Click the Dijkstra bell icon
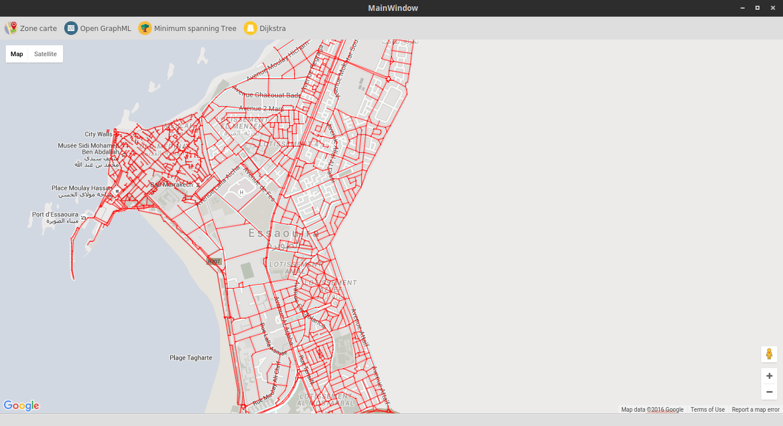The image size is (783, 426). pyautogui.click(x=250, y=28)
